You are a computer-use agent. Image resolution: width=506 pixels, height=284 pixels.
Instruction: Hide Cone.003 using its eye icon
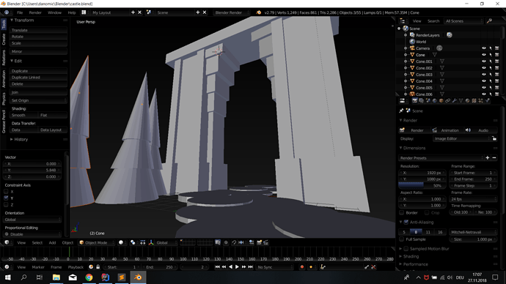[x=484, y=75]
